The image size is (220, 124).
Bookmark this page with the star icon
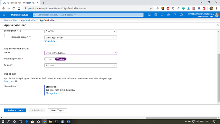(x=151, y=8)
